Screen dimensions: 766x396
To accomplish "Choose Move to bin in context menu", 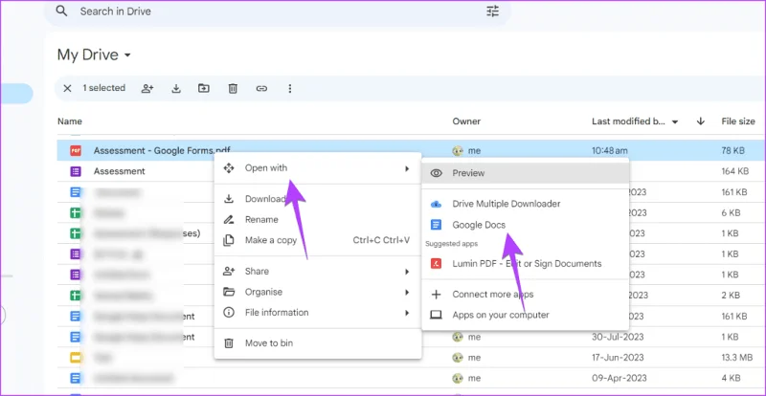I will point(269,342).
